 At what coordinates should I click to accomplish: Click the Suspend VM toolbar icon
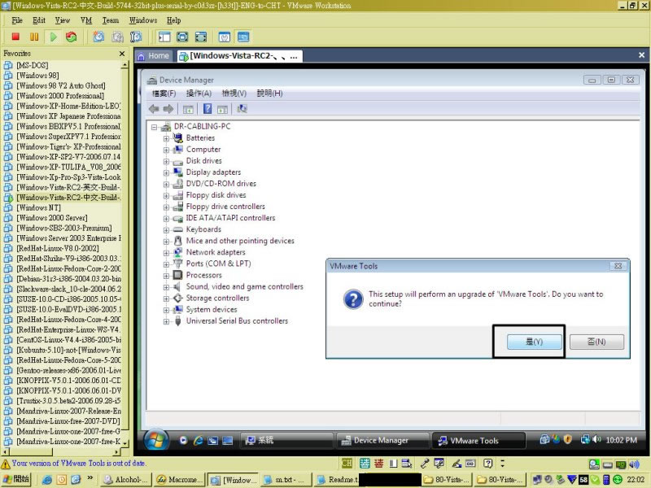click(x=34, y=37)
